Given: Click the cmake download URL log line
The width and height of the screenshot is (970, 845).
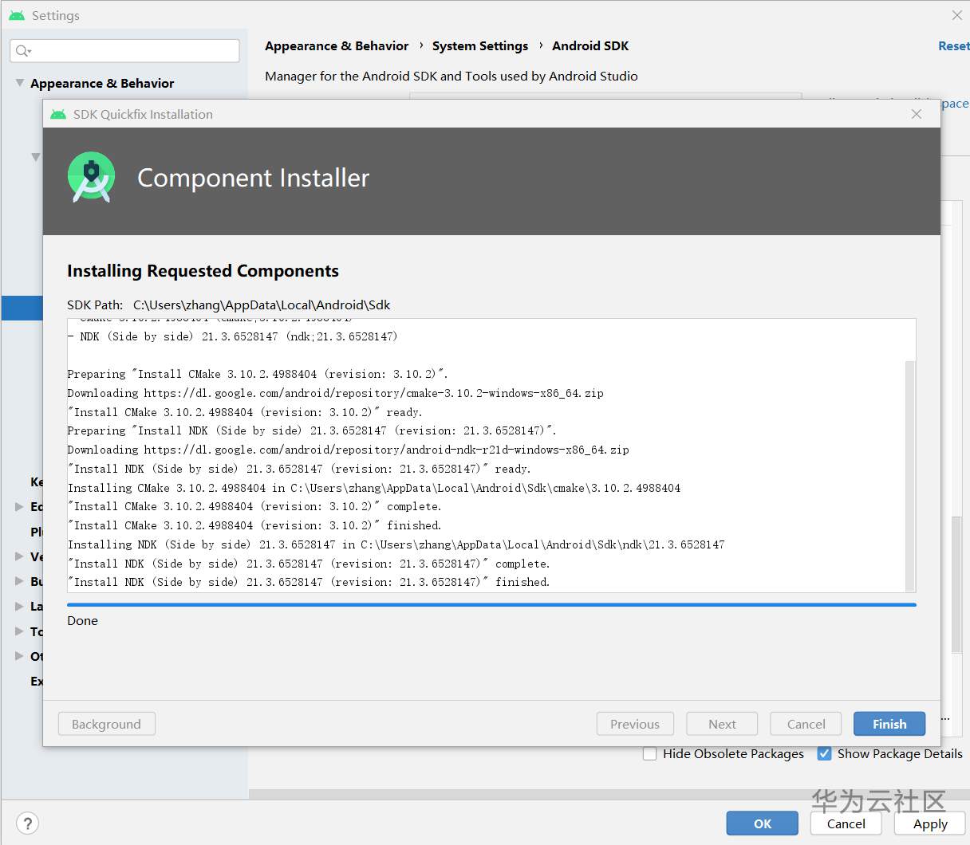Looking at the screenshot, I should (x=335, y=393).
